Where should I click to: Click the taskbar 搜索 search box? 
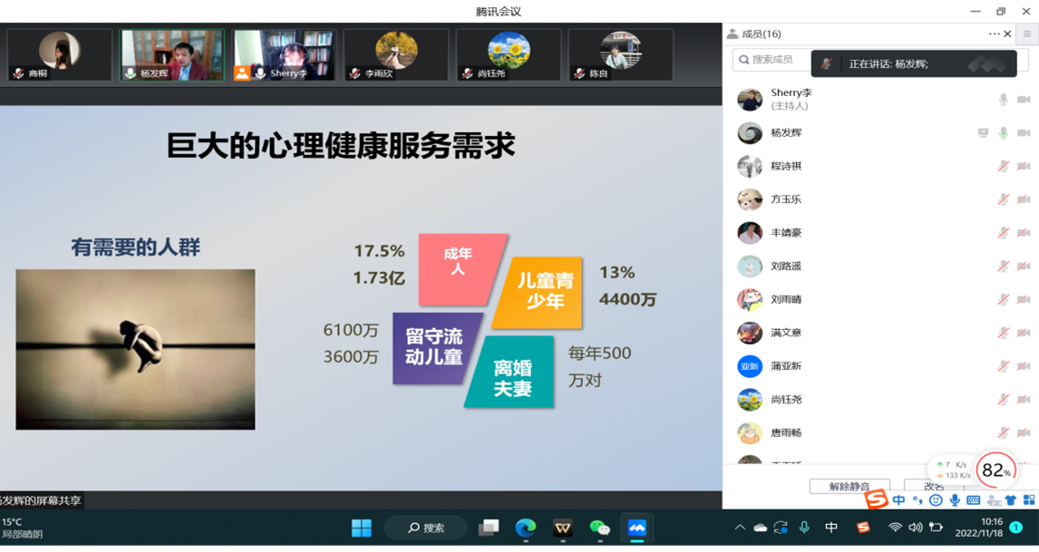pos(426,528)
